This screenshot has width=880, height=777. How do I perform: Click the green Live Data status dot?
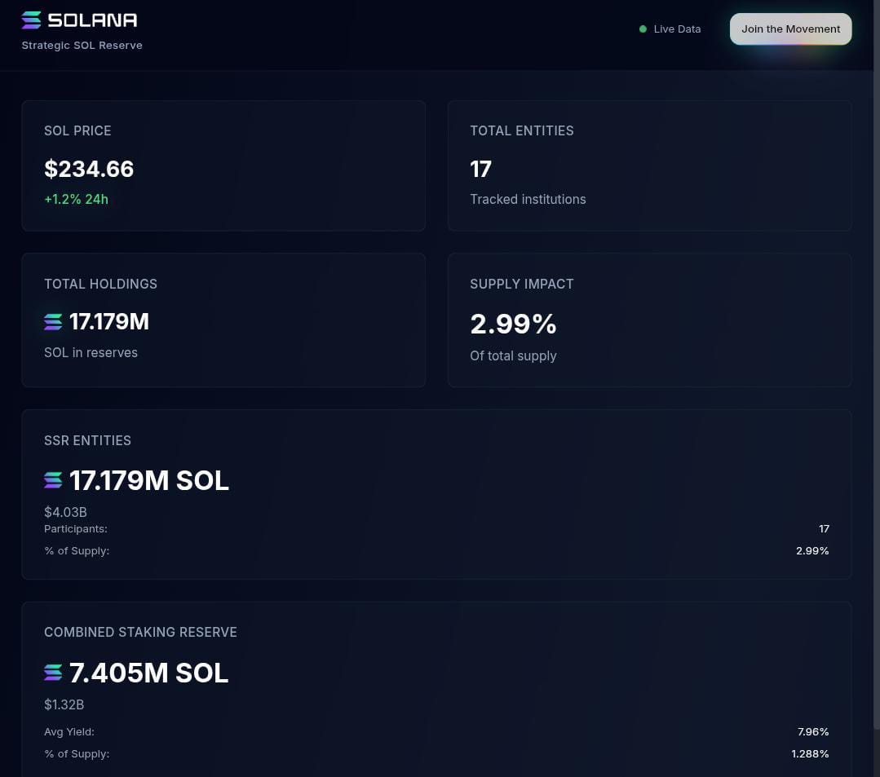tap(643, 29)
